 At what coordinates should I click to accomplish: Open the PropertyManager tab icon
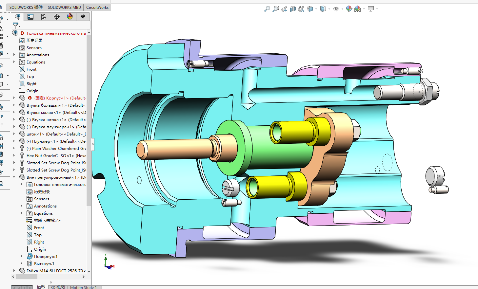[x=30, y=17]
